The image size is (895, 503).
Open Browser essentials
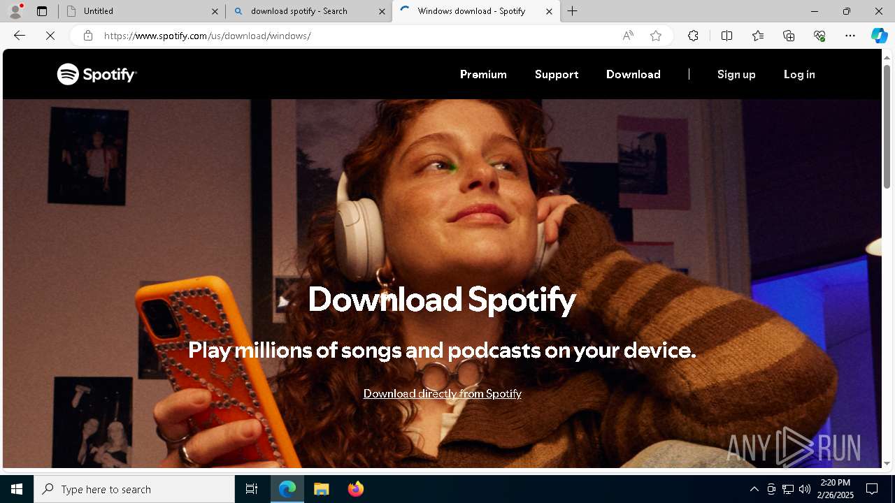(819, 36)
